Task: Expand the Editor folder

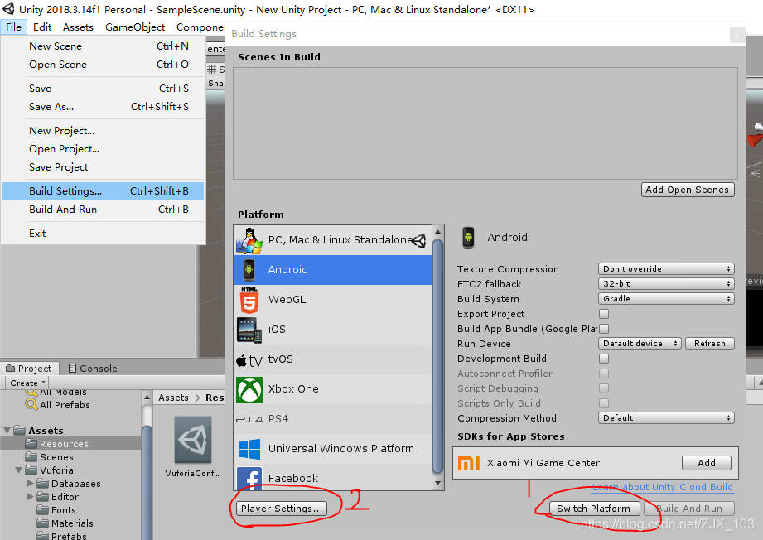Action: coord(30,497)
